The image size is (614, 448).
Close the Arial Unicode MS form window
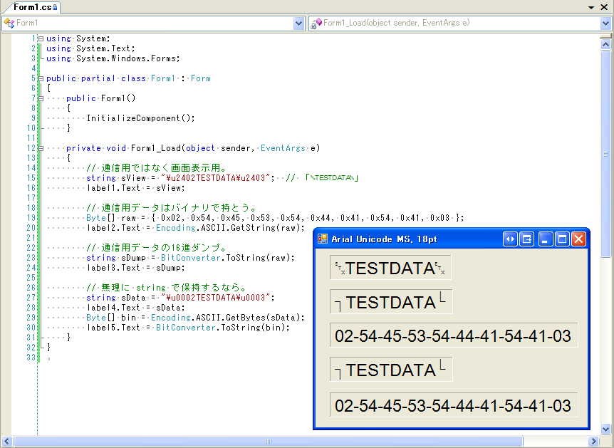(x=579, y=239)
